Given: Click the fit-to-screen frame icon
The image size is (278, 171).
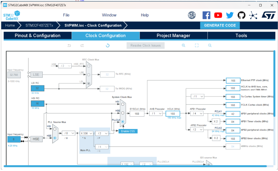Looking at the screenshot, I should [x=197, y=45].
